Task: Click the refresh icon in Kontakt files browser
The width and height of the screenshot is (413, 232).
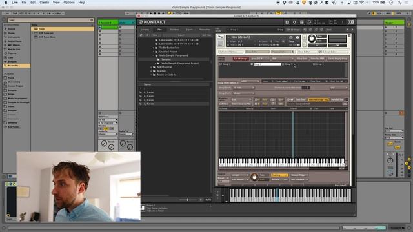Action: (141, 35)
